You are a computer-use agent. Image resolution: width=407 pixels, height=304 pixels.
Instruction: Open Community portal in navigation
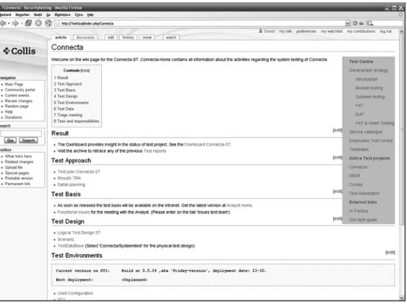pos(20,90)
